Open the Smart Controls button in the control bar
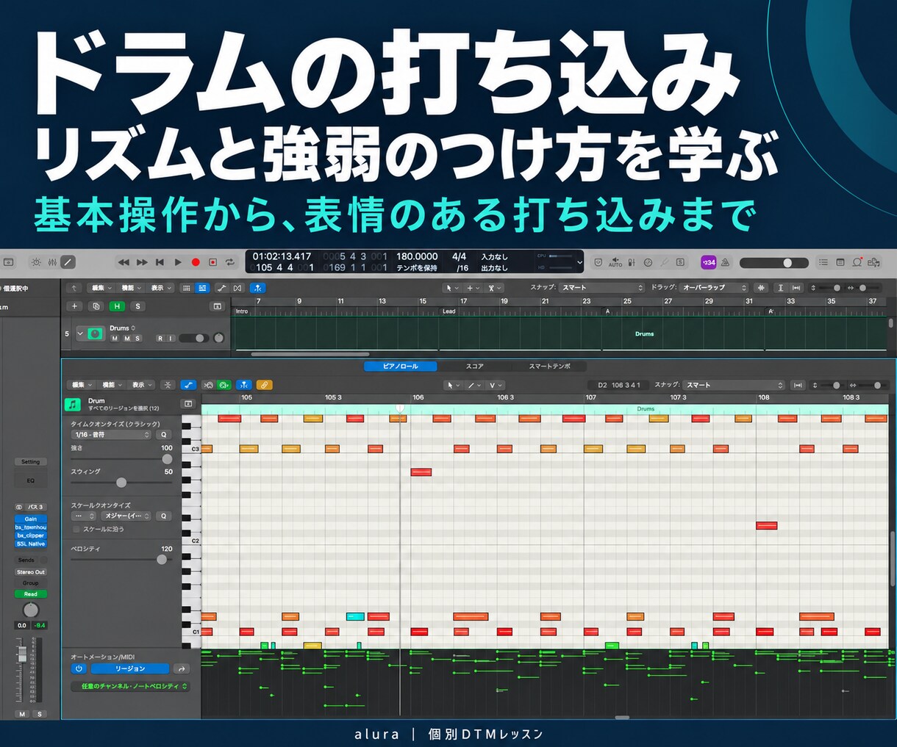Screen dimensions: 897x747 pos(35,262)
